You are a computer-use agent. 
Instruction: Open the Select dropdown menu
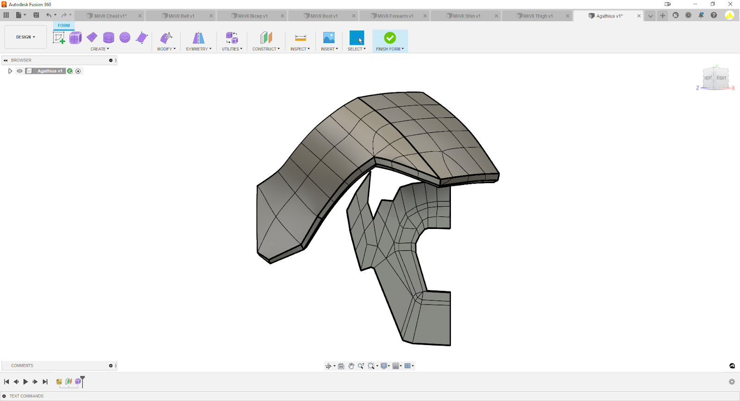point(357,49)
